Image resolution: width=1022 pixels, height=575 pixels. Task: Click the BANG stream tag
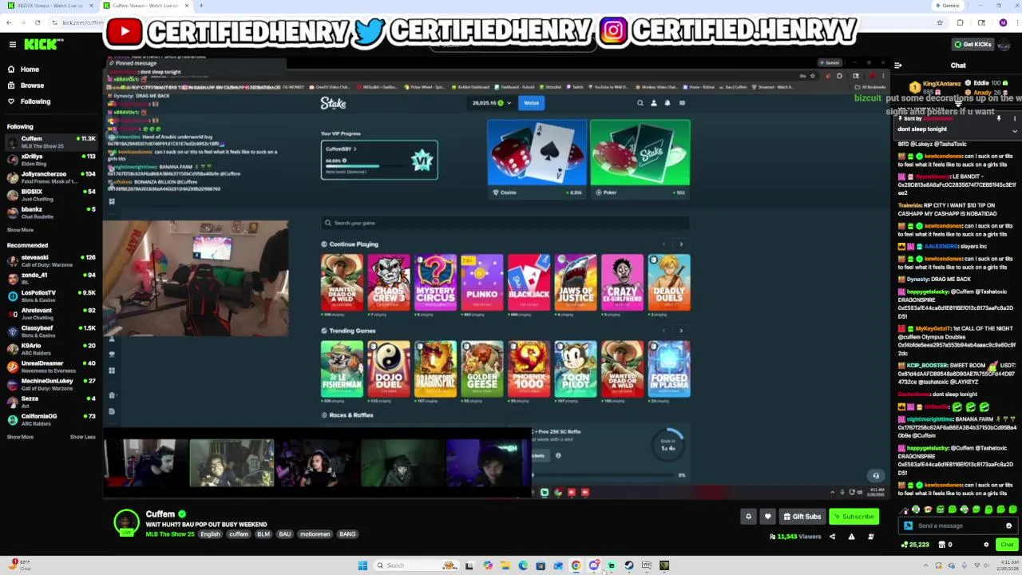347,534
